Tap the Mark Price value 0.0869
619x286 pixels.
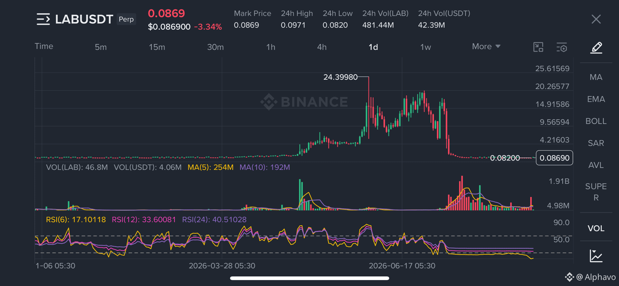[246, 25]
